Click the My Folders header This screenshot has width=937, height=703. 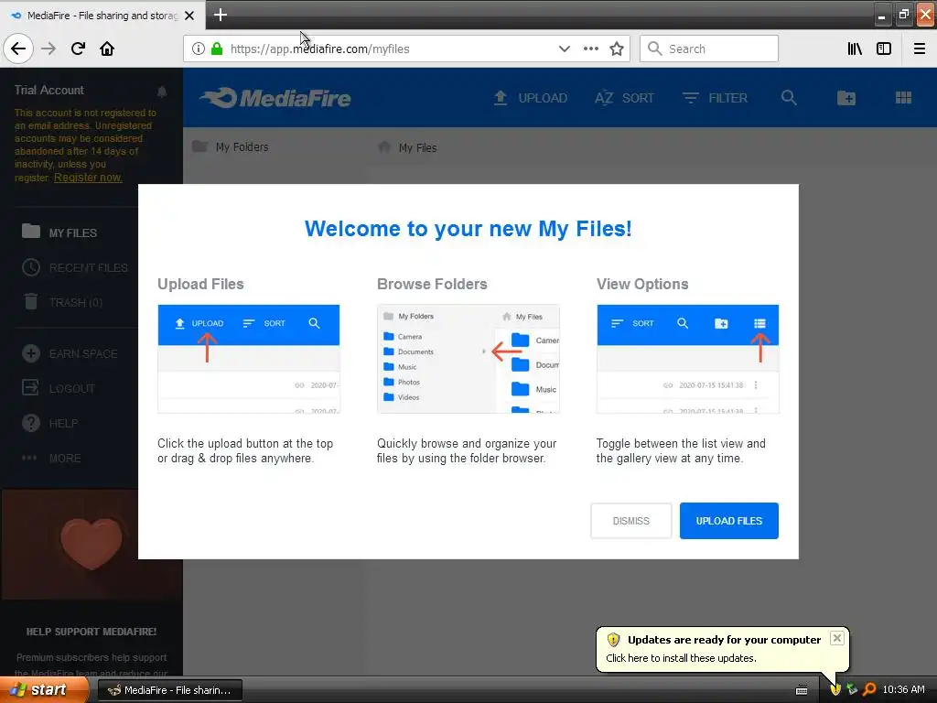point(230,147)
